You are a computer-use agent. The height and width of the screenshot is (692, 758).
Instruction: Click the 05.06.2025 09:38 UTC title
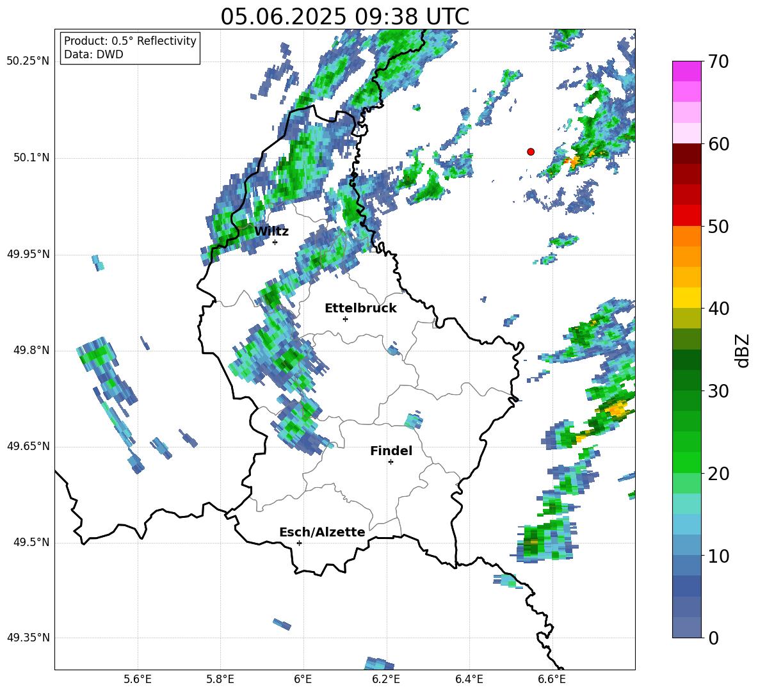click(x=344, y=17)
